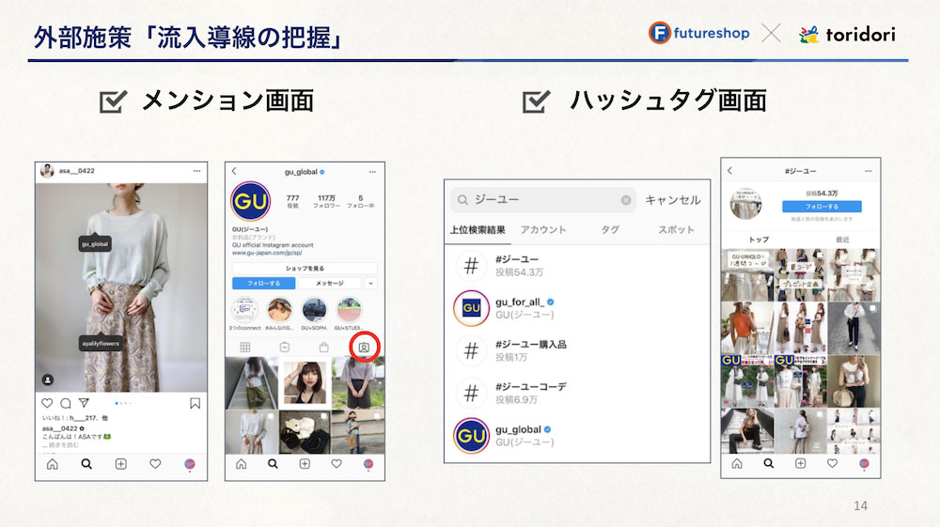The image size is (940, 527).
Task: Switch to トップ tab on hashtag page
Action: [x=759, y=240]
